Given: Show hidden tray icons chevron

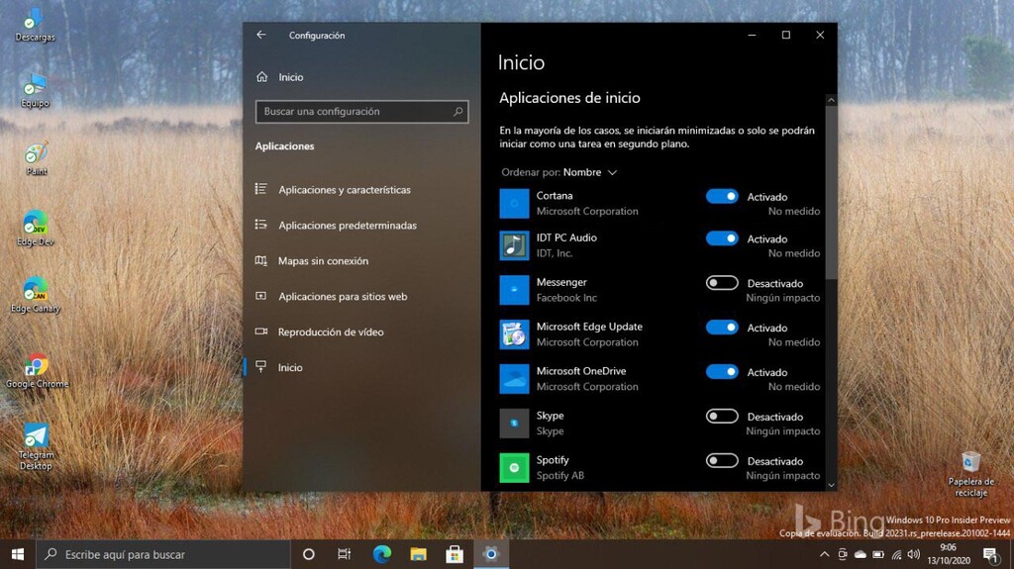Looking at the screenshot, I should tap(824, 554).
